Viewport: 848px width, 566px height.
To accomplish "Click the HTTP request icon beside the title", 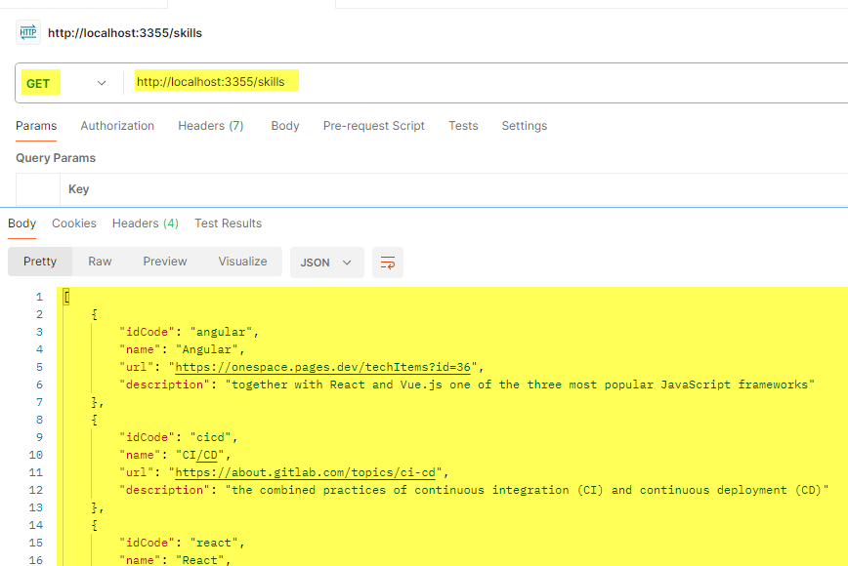I will (27, 33).
